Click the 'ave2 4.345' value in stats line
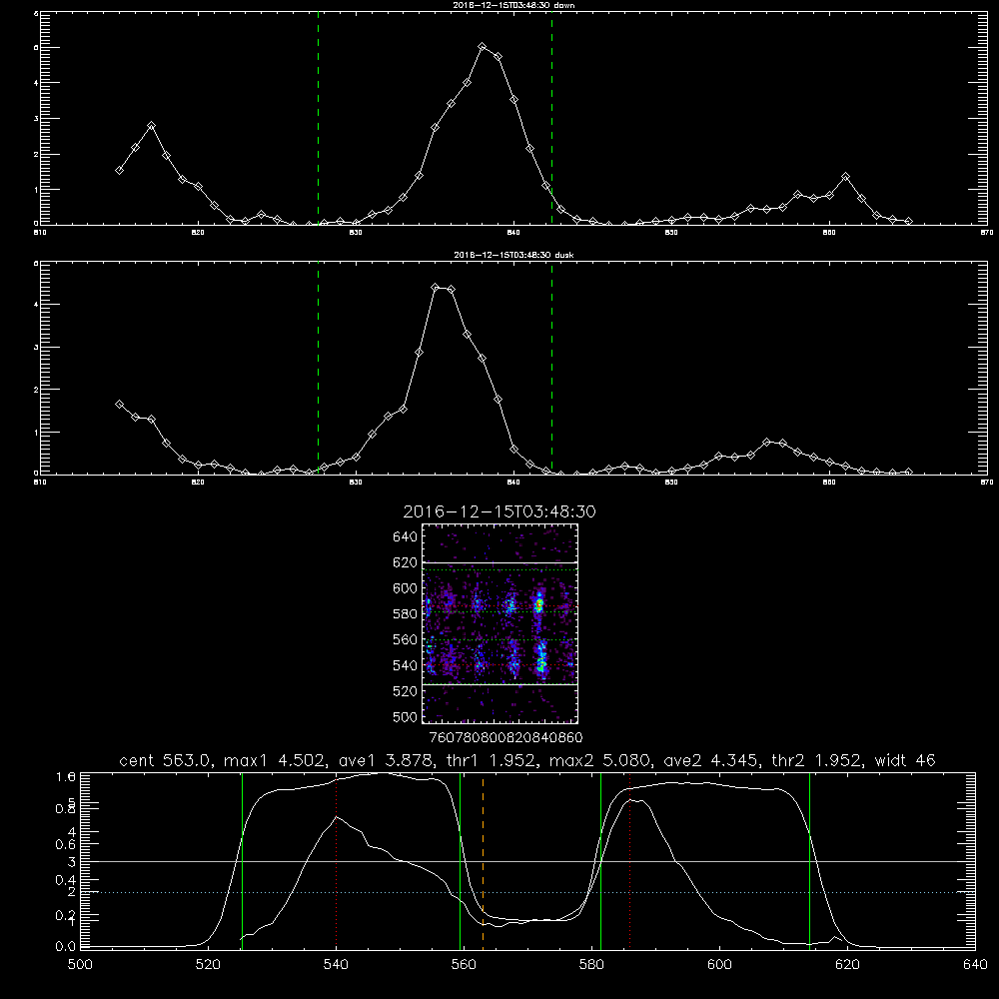Image resolution: width=999 pixels, height=999 pixels. click(714, 760)
